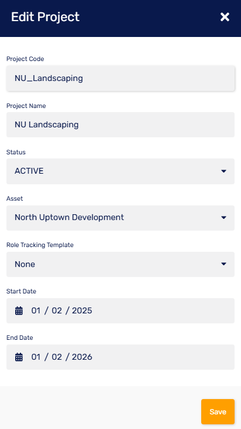Click the End Date calendar icon
This screenshot has width=241, height=429.
(x=19, y=357)
